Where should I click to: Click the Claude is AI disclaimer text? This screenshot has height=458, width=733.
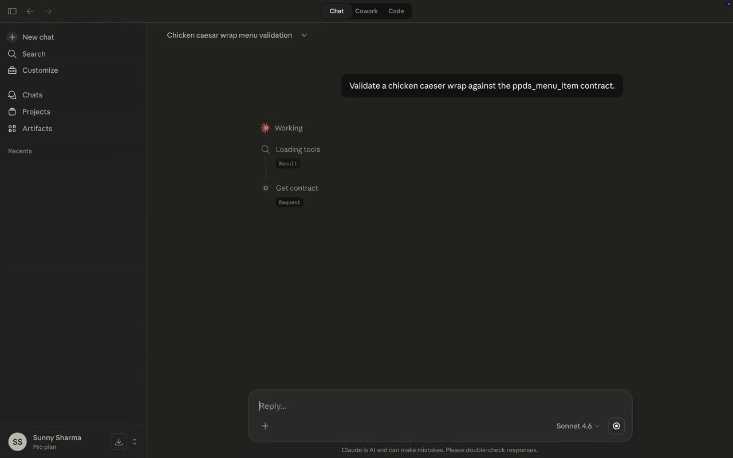point(440,450)
